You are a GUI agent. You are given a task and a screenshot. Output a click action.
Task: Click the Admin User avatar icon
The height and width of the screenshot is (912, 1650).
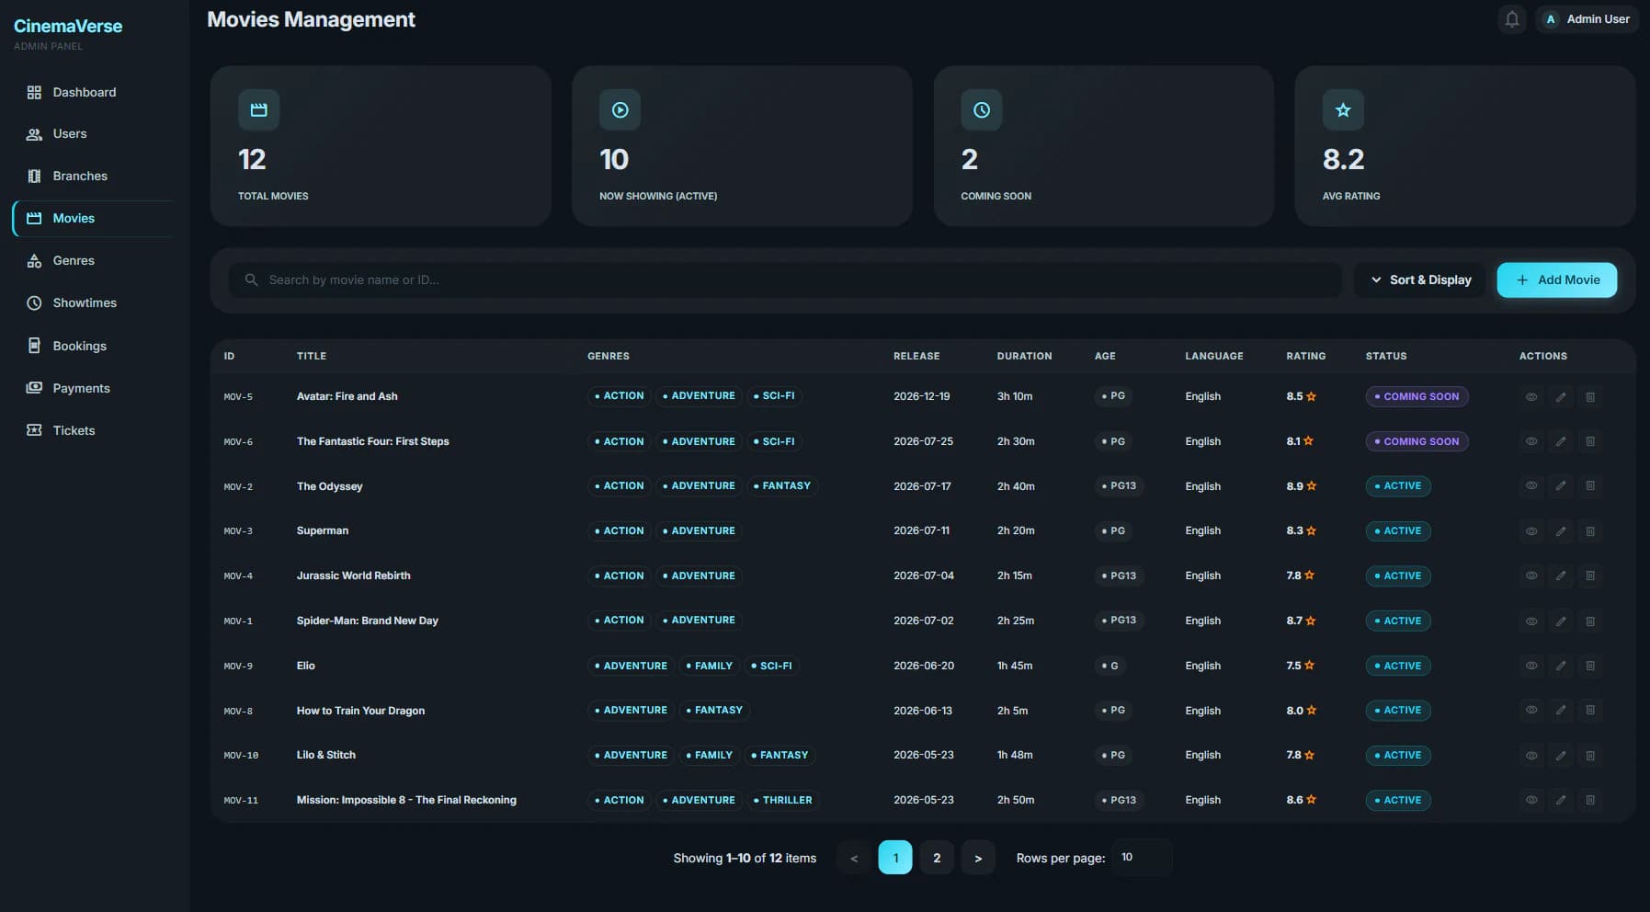[x=1551, y=19]
